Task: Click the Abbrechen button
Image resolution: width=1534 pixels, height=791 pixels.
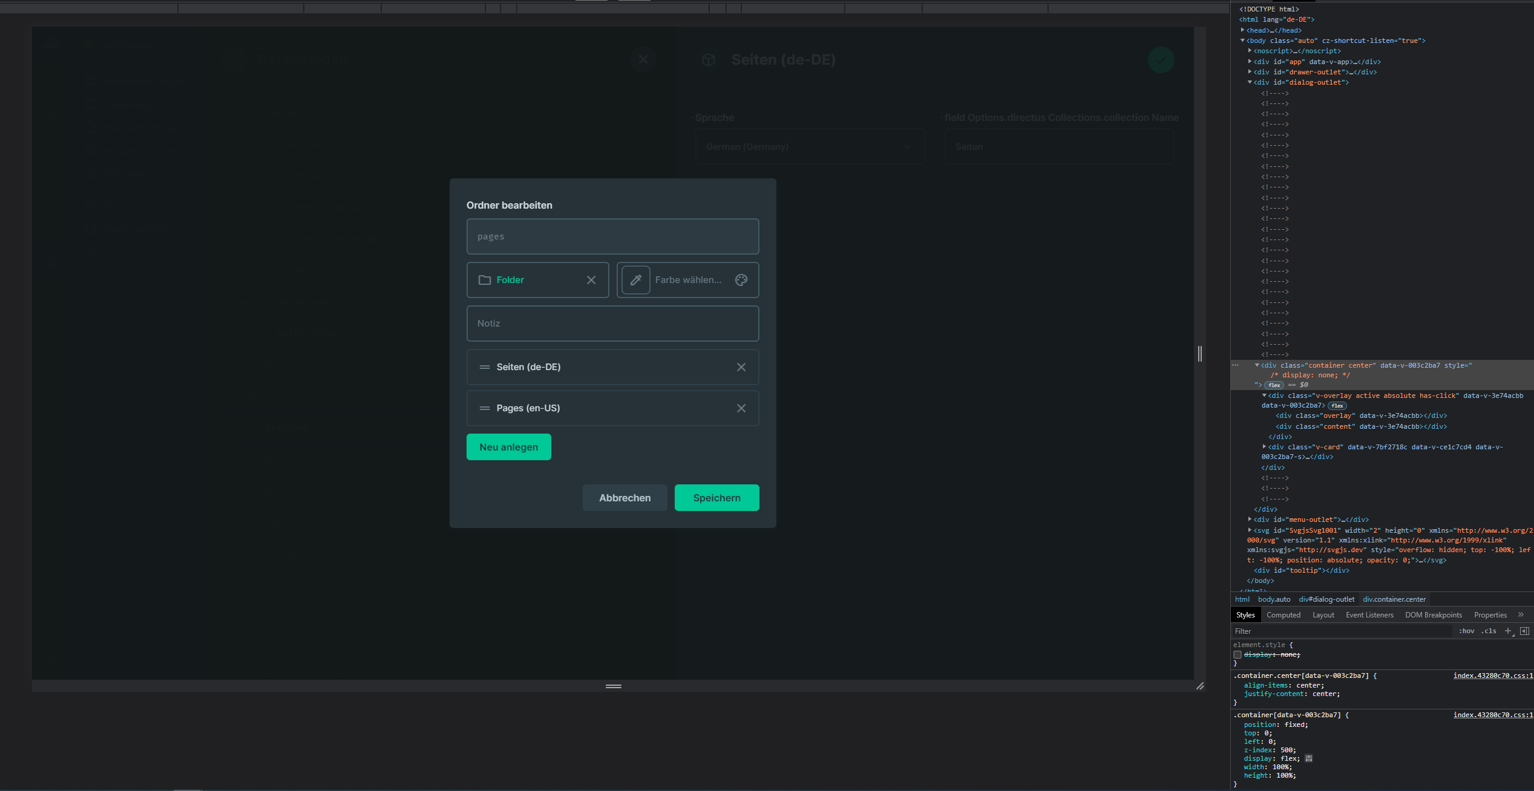Action: 624,498
